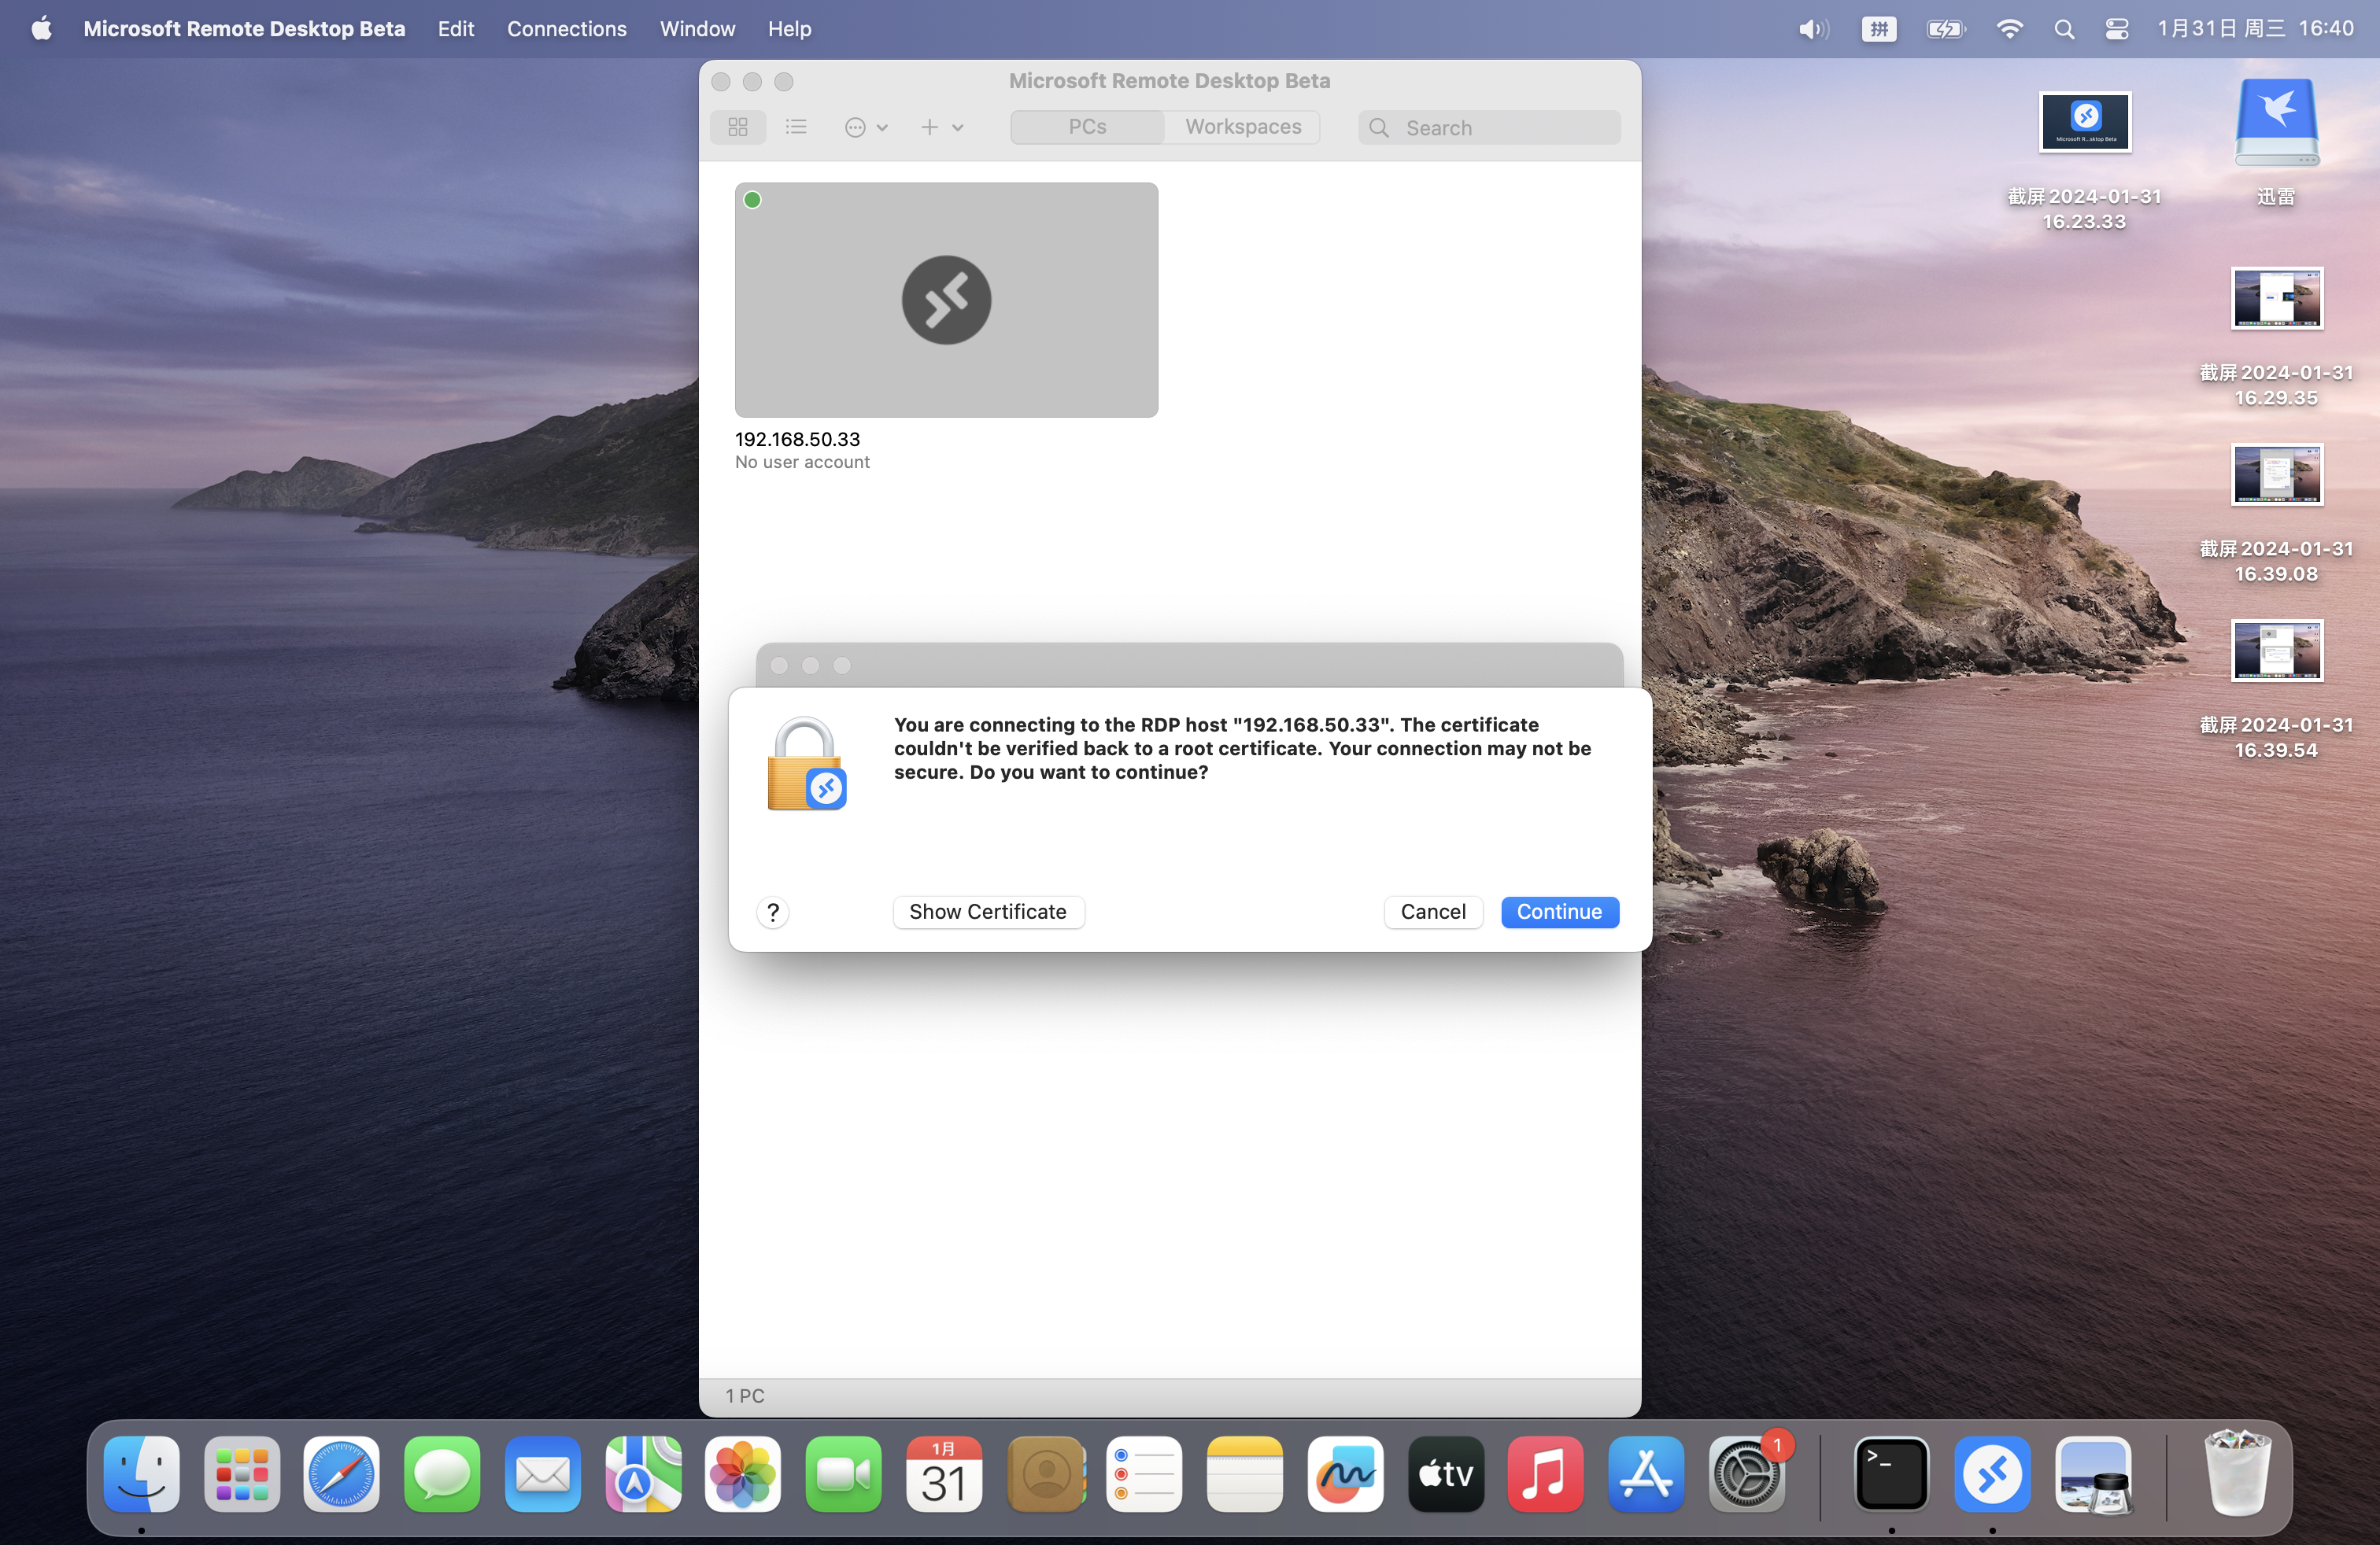Expand the chevron next to the add button
Screen dimensions: 2380x1545
coord(959,127)
